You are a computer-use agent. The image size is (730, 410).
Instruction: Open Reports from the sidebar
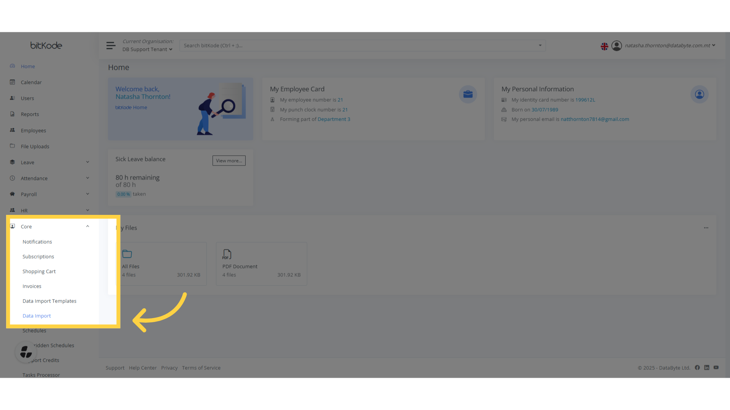coord(30,114)
